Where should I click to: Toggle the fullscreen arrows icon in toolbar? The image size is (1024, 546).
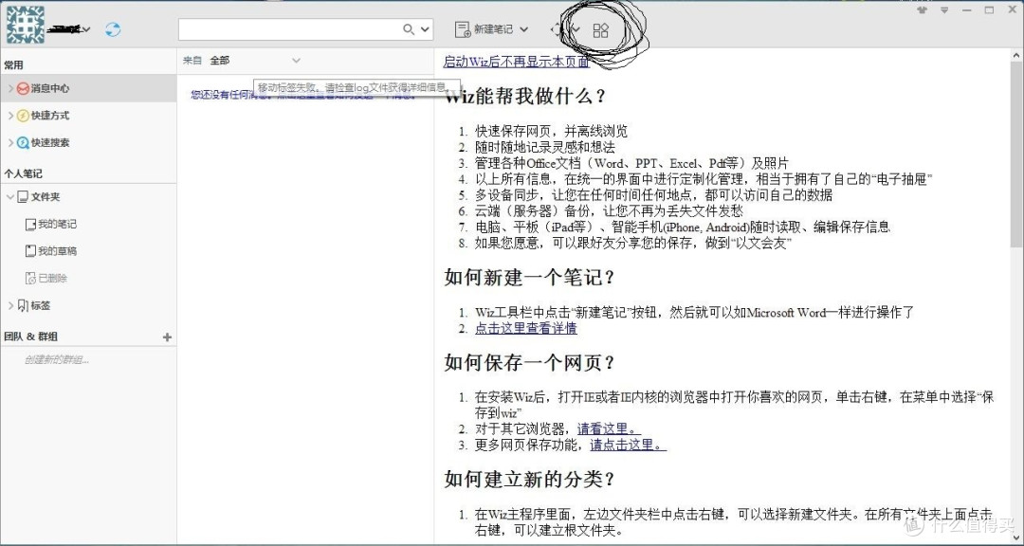click(557, 29)
